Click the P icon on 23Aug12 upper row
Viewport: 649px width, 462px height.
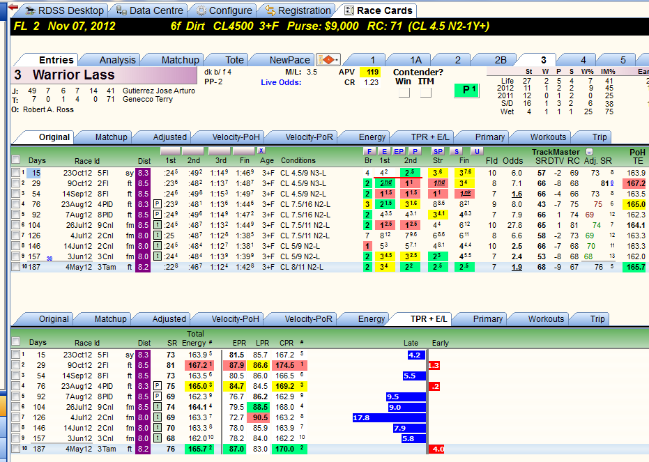point(158,204)
